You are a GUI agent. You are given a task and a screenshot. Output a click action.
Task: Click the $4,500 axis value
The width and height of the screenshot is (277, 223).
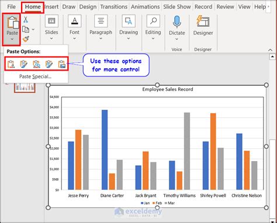tap(54, 97)
